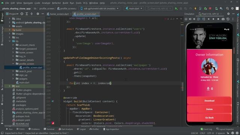Open emulator snapshots clock icon
The width and height of the screenshot is (240, 135).
pos(228,19)
